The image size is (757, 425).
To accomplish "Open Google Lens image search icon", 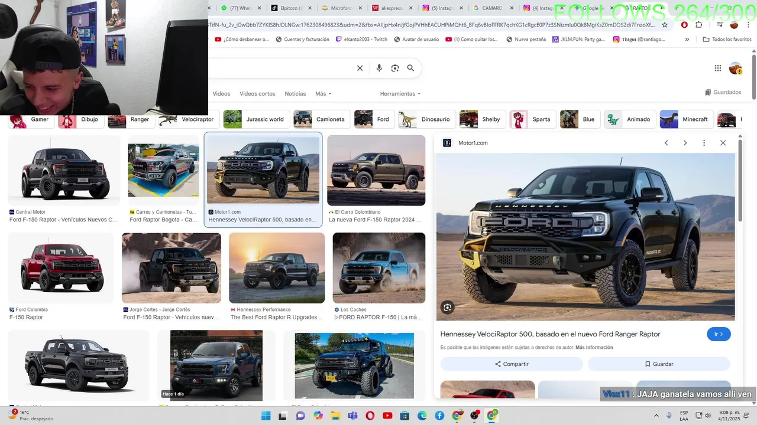I will [x=395, y=68].
